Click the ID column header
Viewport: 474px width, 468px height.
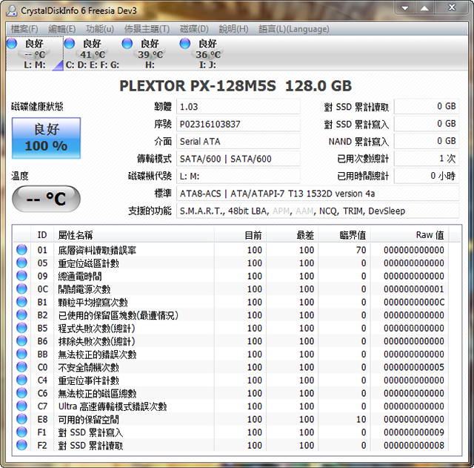tap(42, 235)
